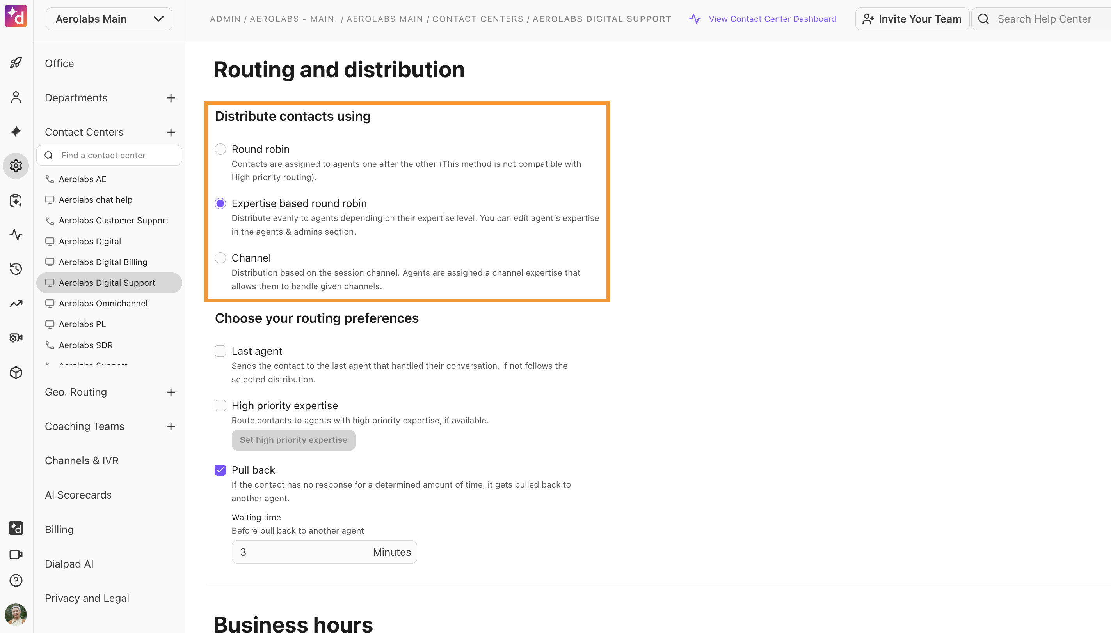This screenshot has height=633, width=1111.
Task: Click the Dialpad logo icon
Action: [x=16, y=16]
